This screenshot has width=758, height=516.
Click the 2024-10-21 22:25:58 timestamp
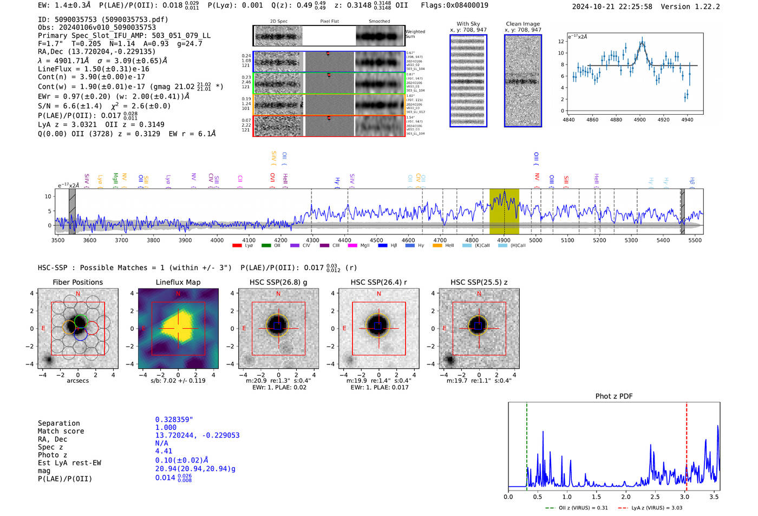point(612,7)
